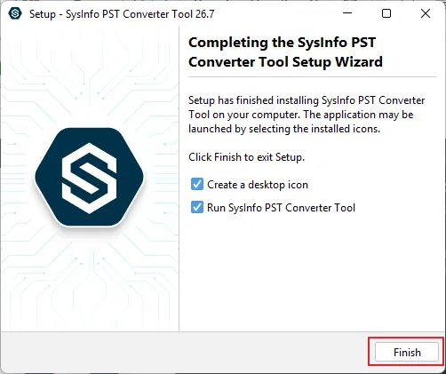Click the circuit pattern below the hexagon logo
This screenshot has width=446, height=374.
(x=90, y=278)
